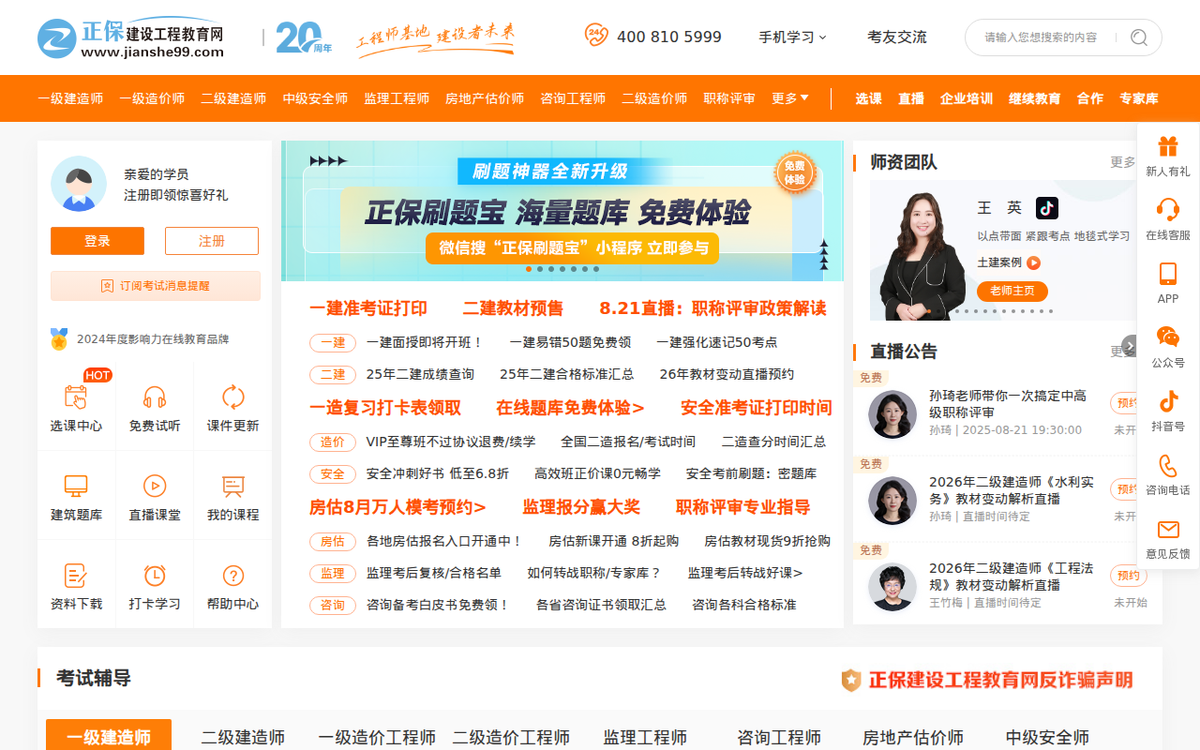Open 在线客服 headset icon
This screenshot has width=1200, height=750.
pyautogui.click(x=1167, y=209)
